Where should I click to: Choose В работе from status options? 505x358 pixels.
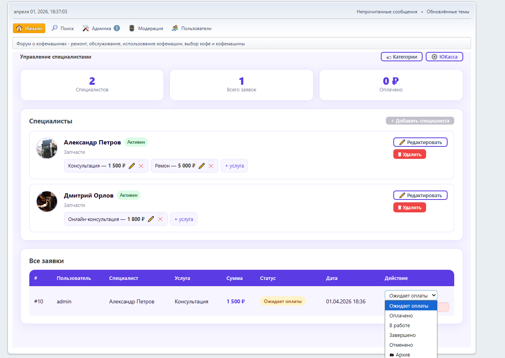pyautogui.click(x=400, y=326)
